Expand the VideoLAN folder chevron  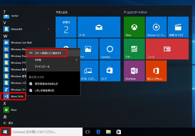coord(48,29)
